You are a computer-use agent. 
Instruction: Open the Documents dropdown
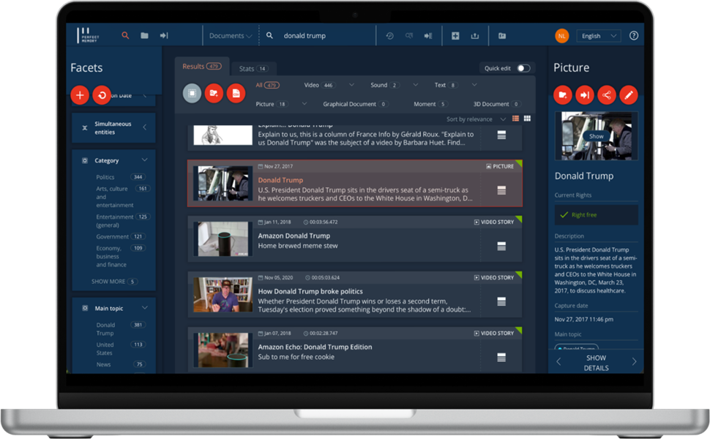(230, 36)
